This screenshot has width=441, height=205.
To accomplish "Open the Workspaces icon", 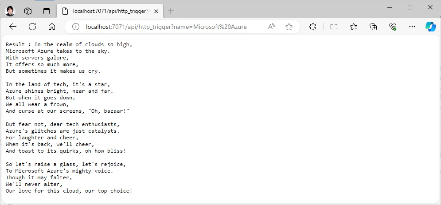I will click(28, 11).
